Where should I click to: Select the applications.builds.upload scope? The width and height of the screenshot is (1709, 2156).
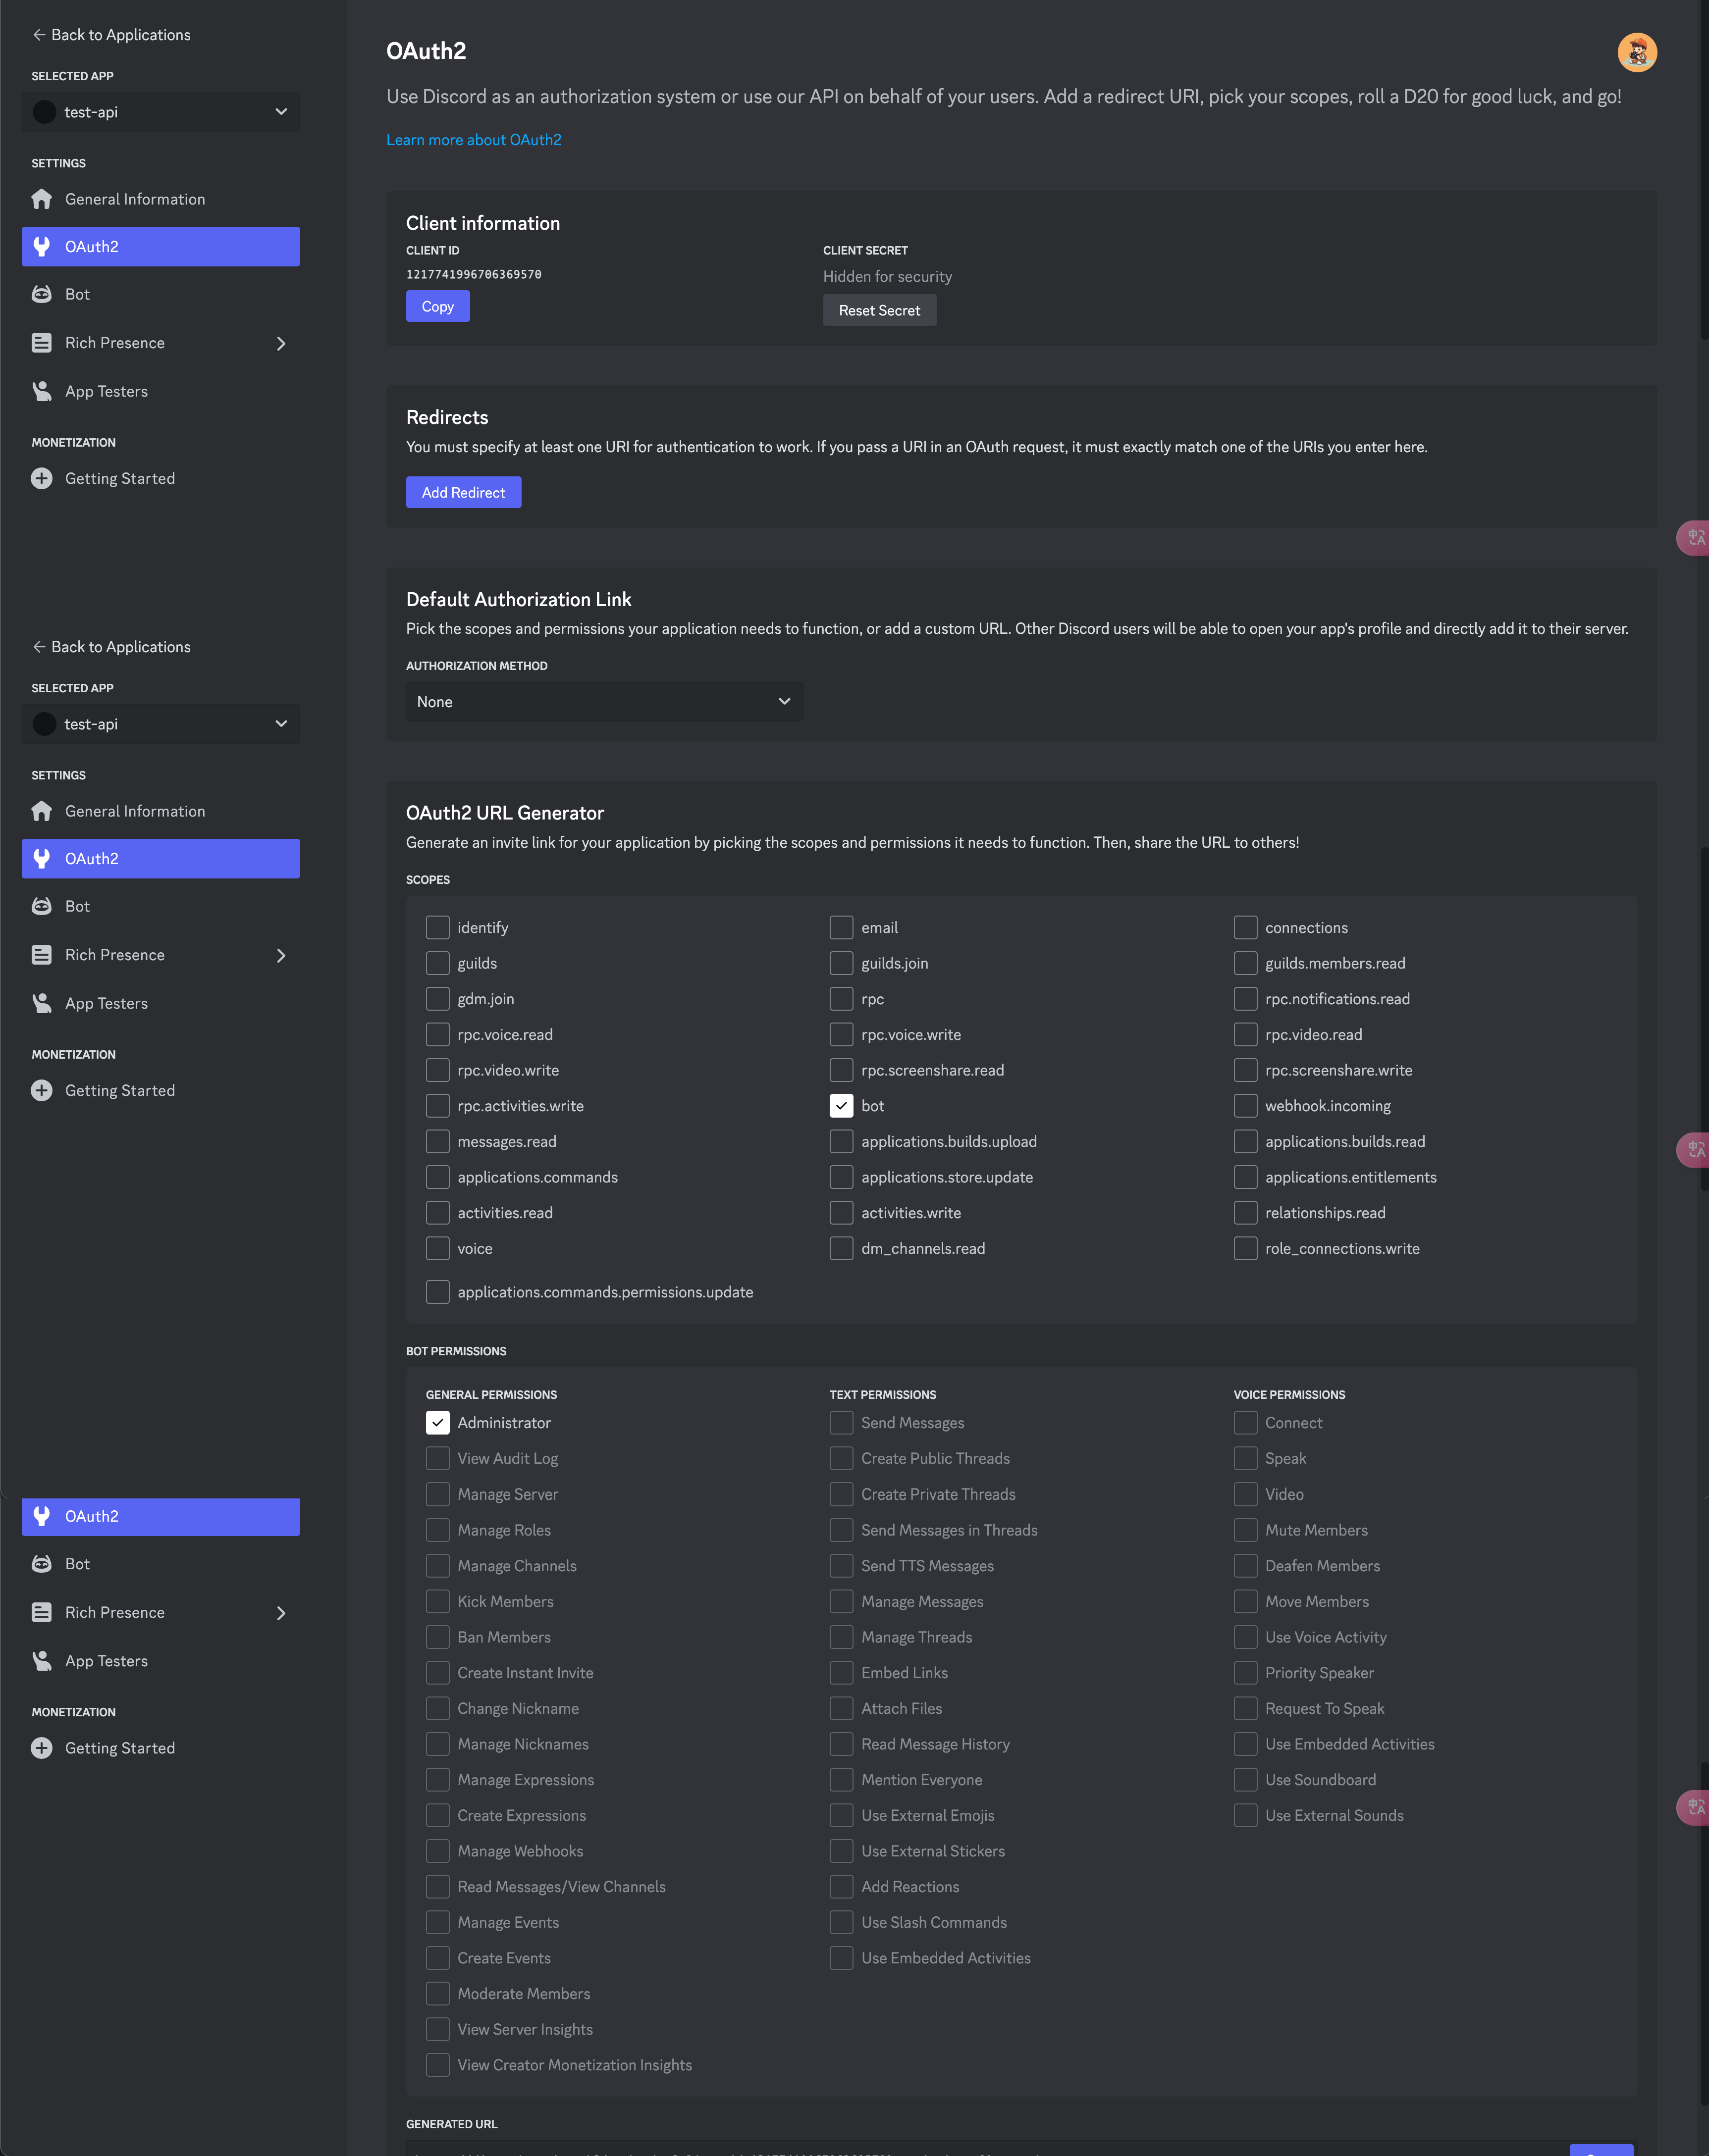(x=842, y=1142)
